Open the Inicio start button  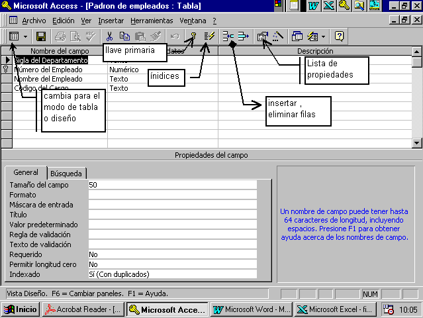(21, 309)
